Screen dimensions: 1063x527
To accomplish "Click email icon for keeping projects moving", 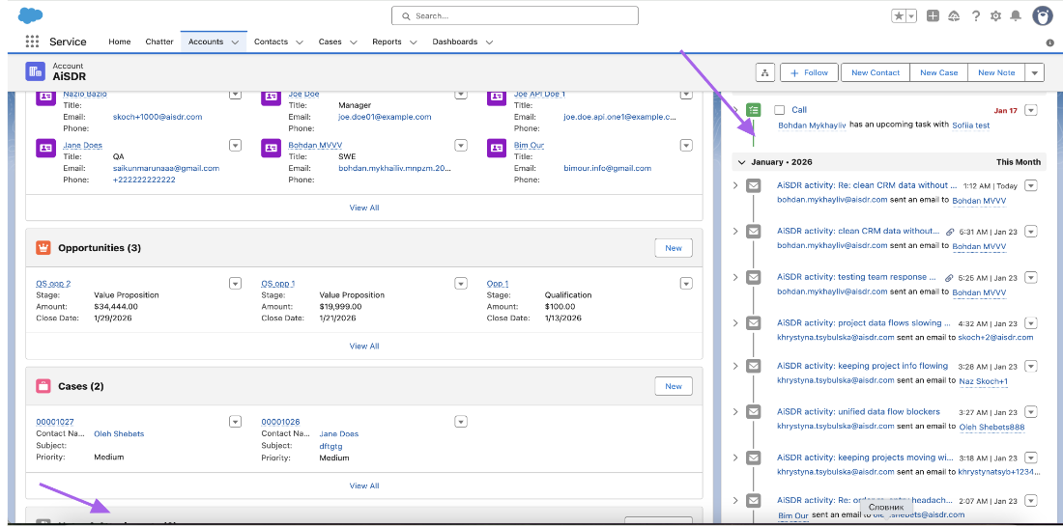I will [x=753, y=458].
